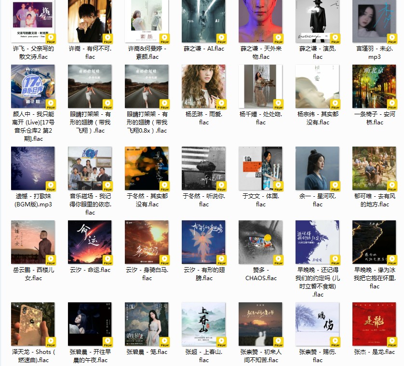Click the 遗憾 - 打歌妹 (BGM版).mp3 filename
Viewport: 404px width, 366px height.
point(32,199)
